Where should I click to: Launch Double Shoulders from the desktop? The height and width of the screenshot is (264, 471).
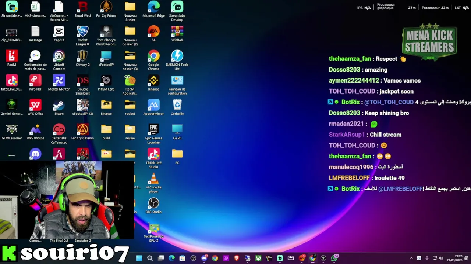click(82, 85)
